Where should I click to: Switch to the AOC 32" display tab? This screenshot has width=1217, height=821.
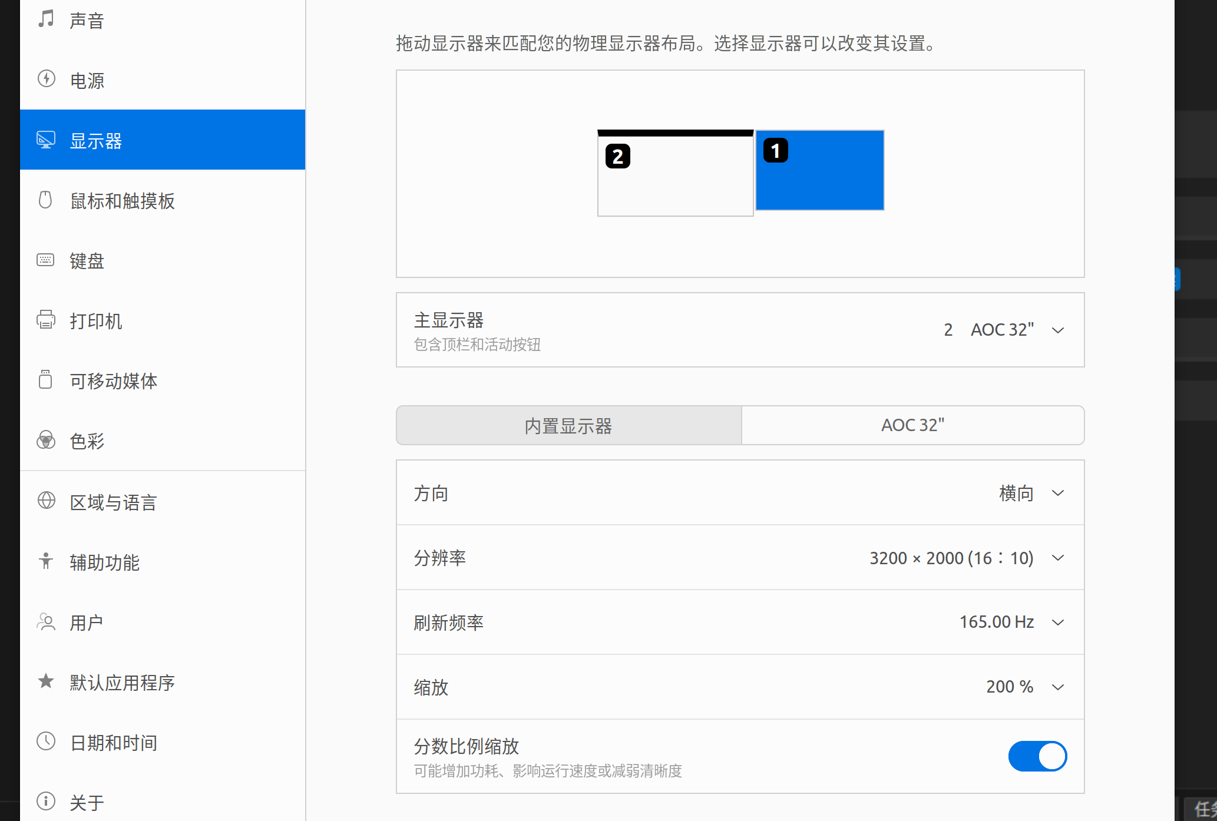(912, 425)
